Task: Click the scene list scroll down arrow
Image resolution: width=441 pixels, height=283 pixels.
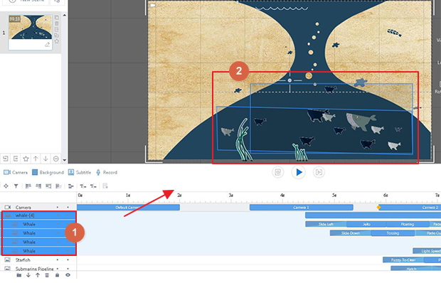Action: pyautogui.click(x=65, y=160)
